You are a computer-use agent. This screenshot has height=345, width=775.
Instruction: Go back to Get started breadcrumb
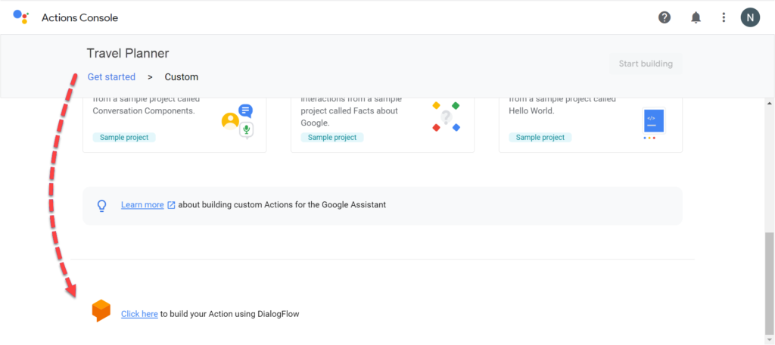pyautogui.click(x=111, y=77)
